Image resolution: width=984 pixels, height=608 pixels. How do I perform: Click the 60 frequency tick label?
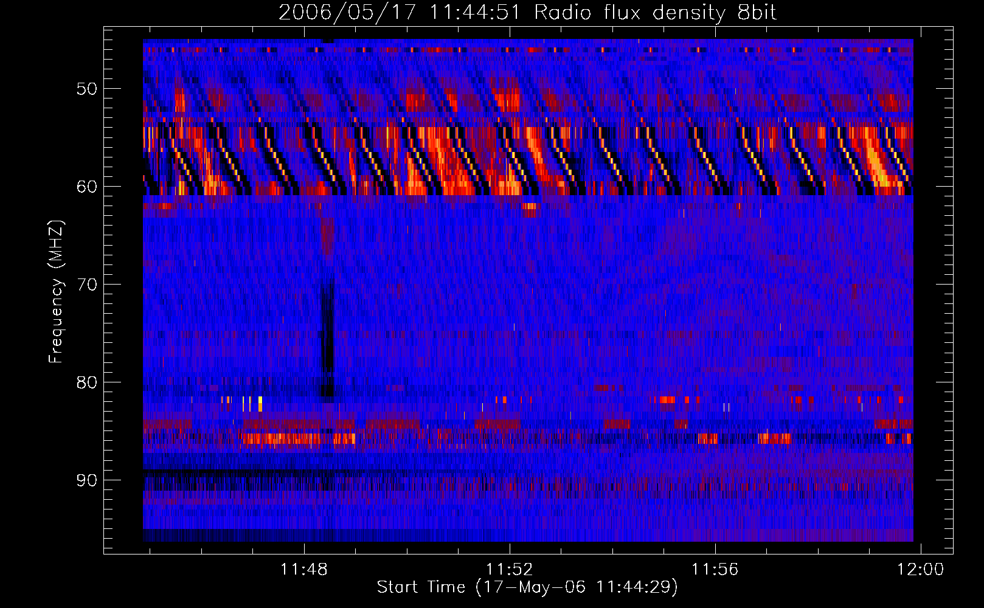[87, 186]
